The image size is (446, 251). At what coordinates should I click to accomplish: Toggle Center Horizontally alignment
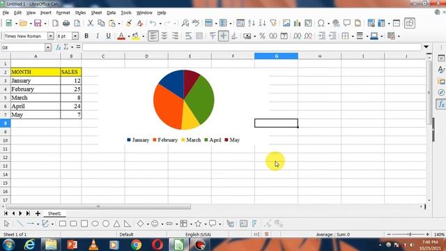point(164,36)
